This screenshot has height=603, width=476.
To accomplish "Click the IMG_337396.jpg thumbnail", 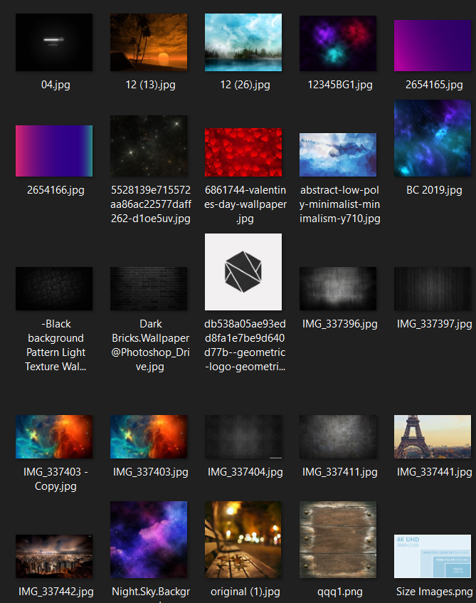I will (x=338, y=288).
